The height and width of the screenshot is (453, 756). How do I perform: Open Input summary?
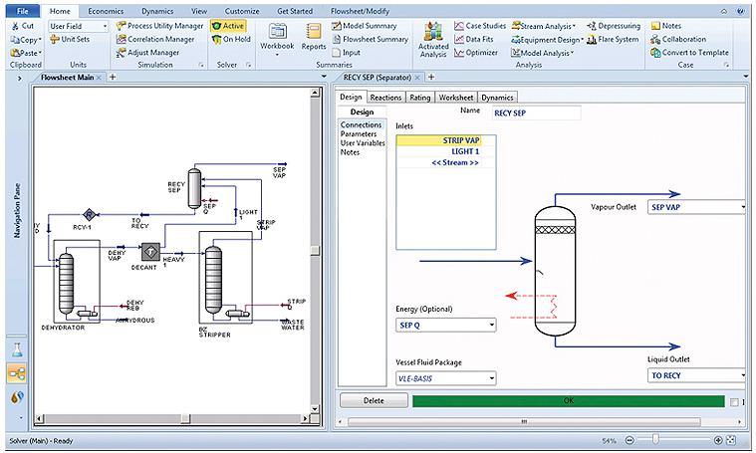click(347, 52)
